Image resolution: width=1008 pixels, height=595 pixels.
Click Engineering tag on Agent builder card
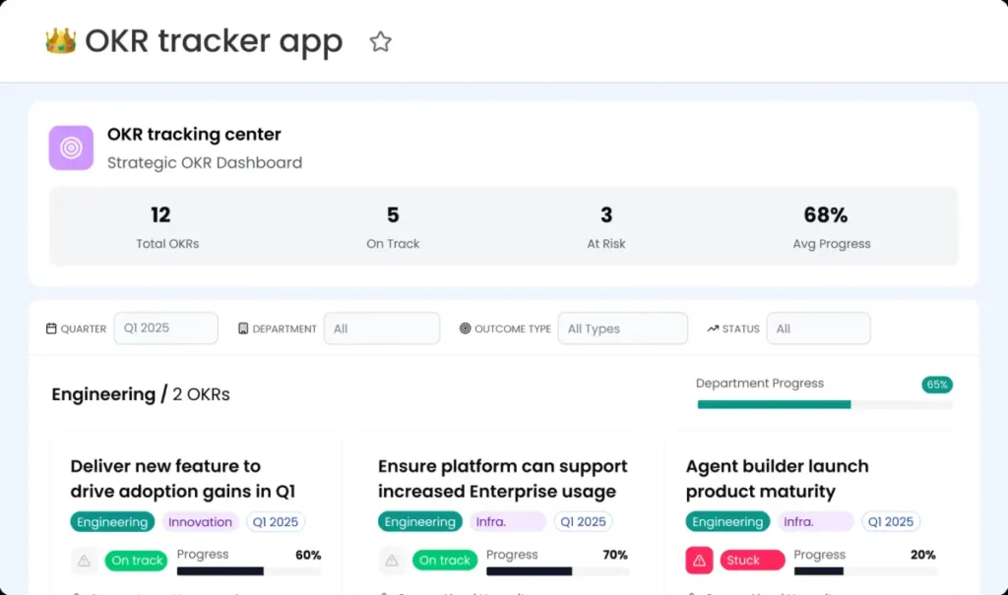coord(727,522)
